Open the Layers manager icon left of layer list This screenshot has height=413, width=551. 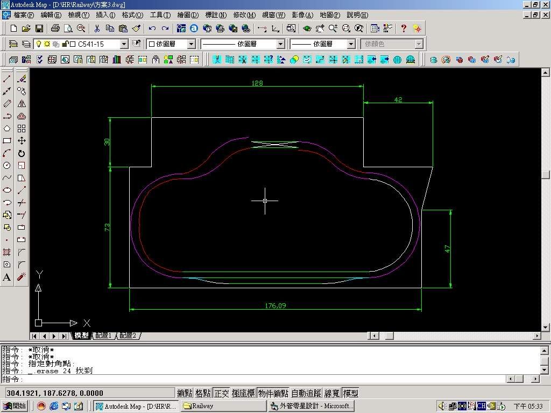(13, 44)
